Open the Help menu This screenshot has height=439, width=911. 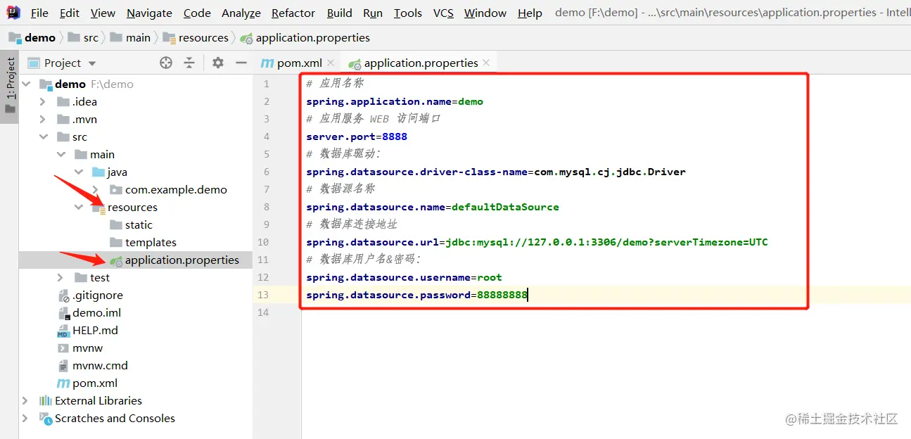coord(530,13)
